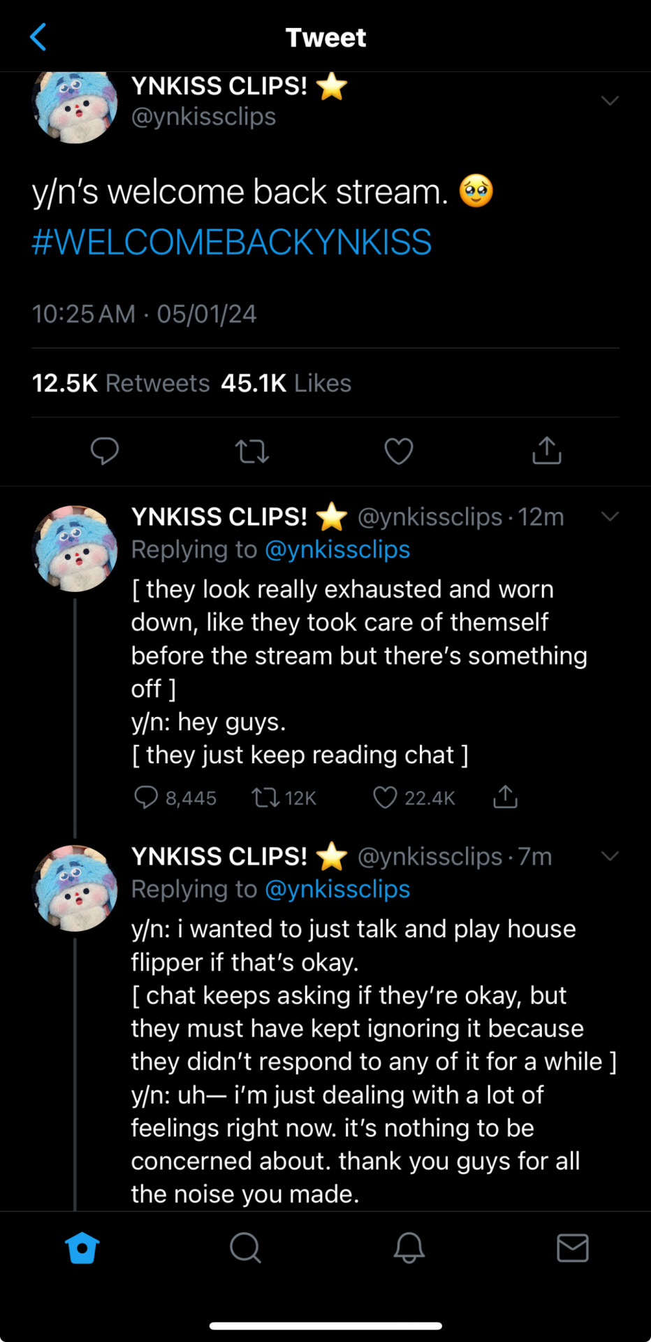The image size is (651, 1342).
Task: Like the reply with 22.4K likes
Action: (x=385, y=798)
